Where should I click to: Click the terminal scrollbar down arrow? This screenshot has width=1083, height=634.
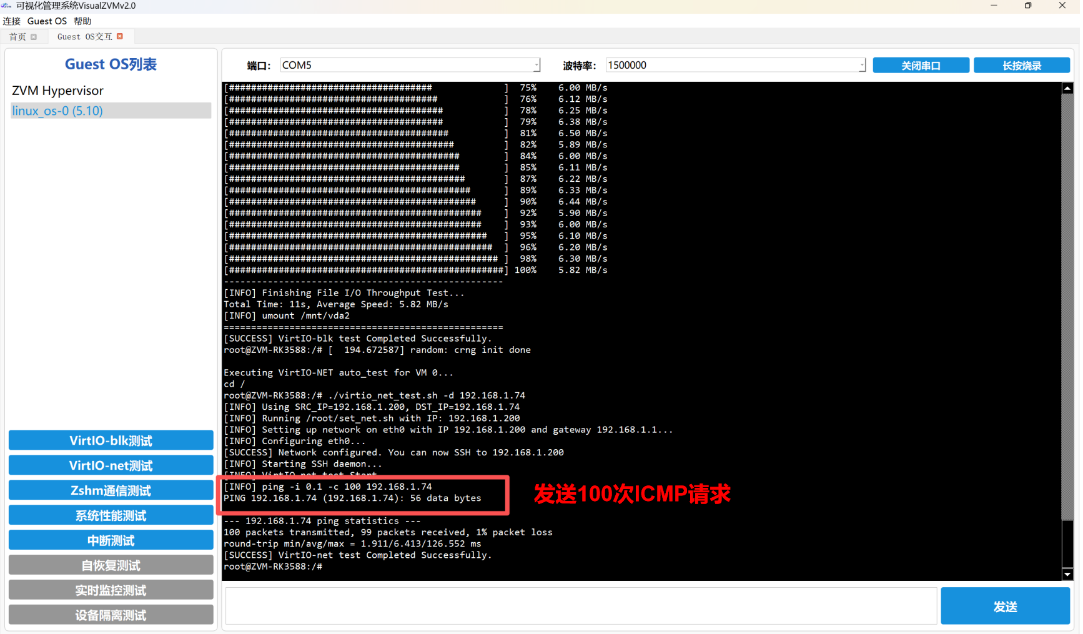[x=1067, y=574]
